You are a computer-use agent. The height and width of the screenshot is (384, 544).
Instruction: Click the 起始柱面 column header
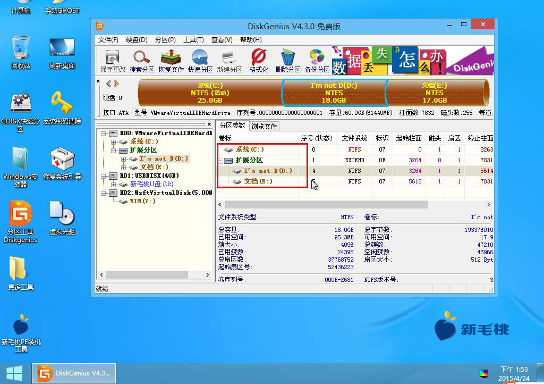coord(409,138)
